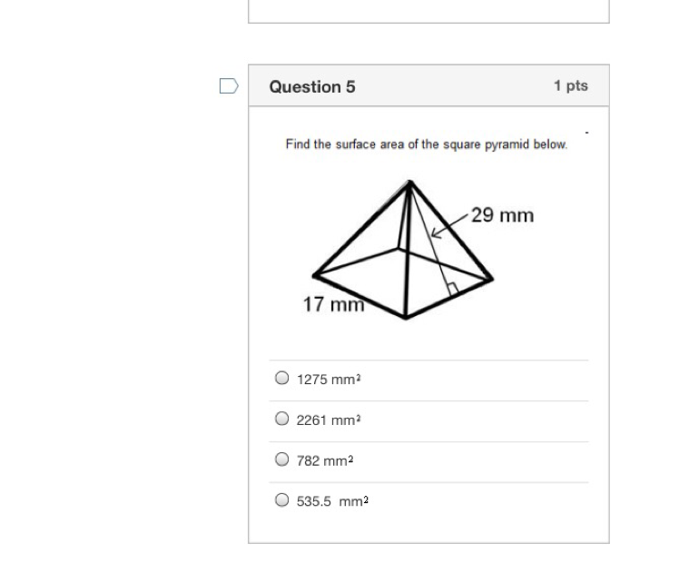Click the previous question box above
This screenshot has height=583, width=679.
pos(428,11)
